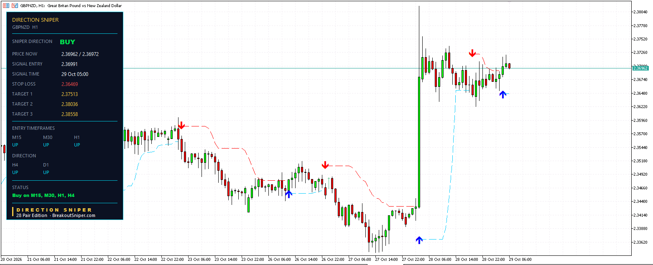Screen dimensions: 653x265
Task: Click the 2.34140 price axis label
Action: (641, 215)
